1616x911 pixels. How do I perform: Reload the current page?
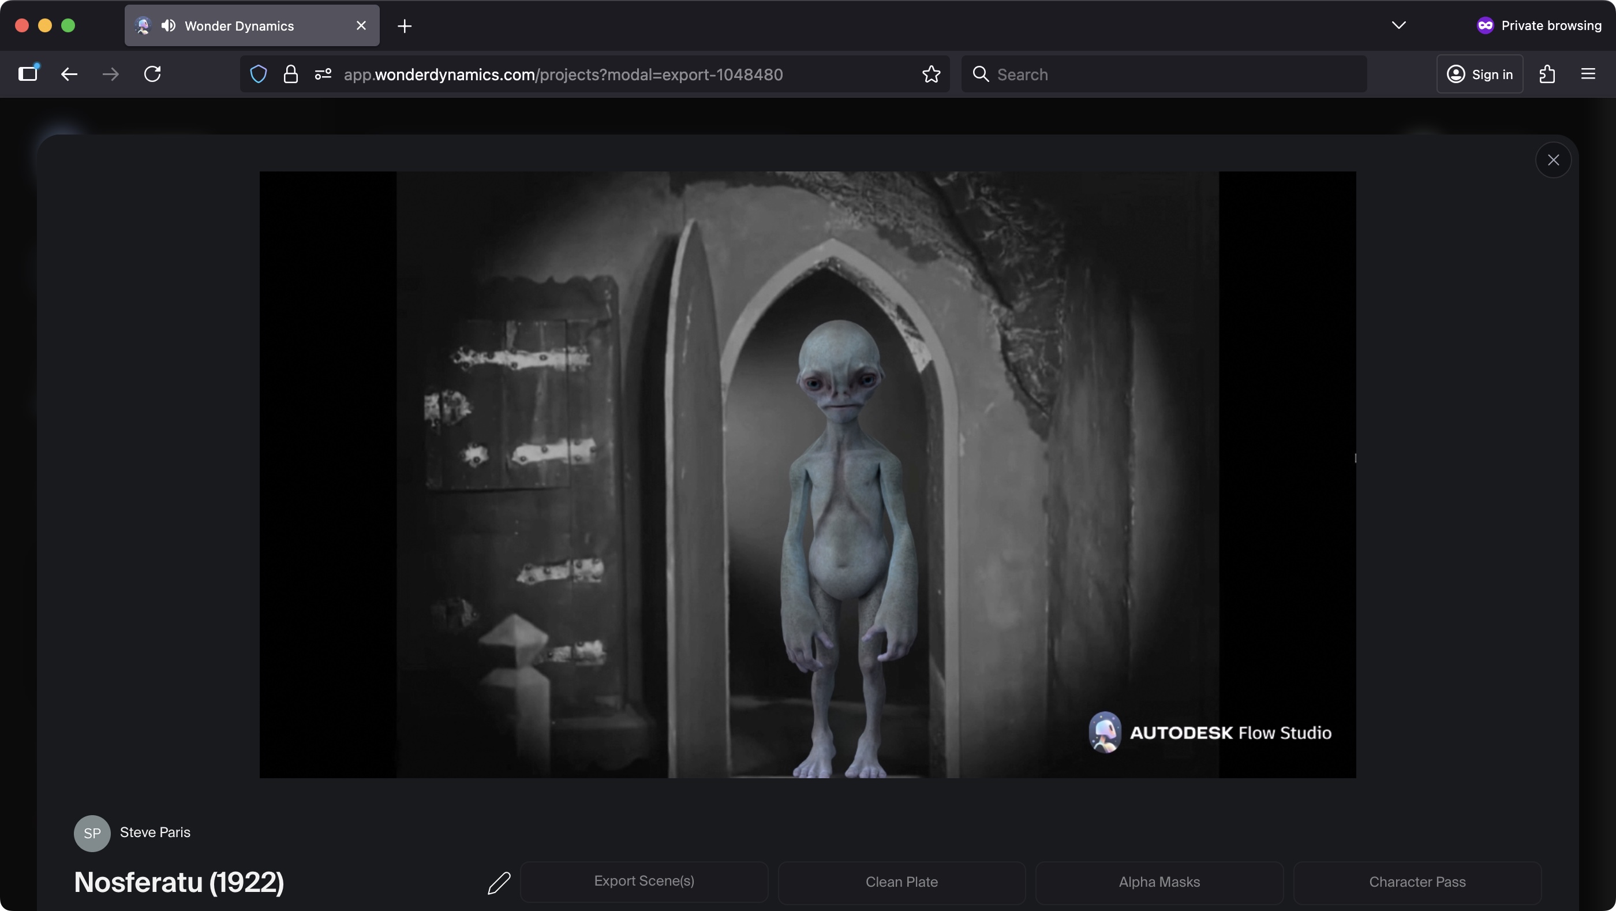coord(153,74)
